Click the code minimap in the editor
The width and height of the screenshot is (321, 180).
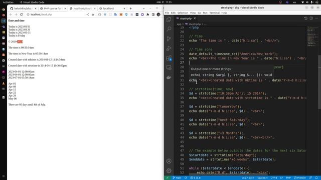pos(312,36)
